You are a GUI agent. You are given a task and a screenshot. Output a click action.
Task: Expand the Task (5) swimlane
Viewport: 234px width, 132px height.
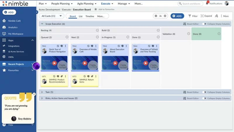click(x=42, y=92)
